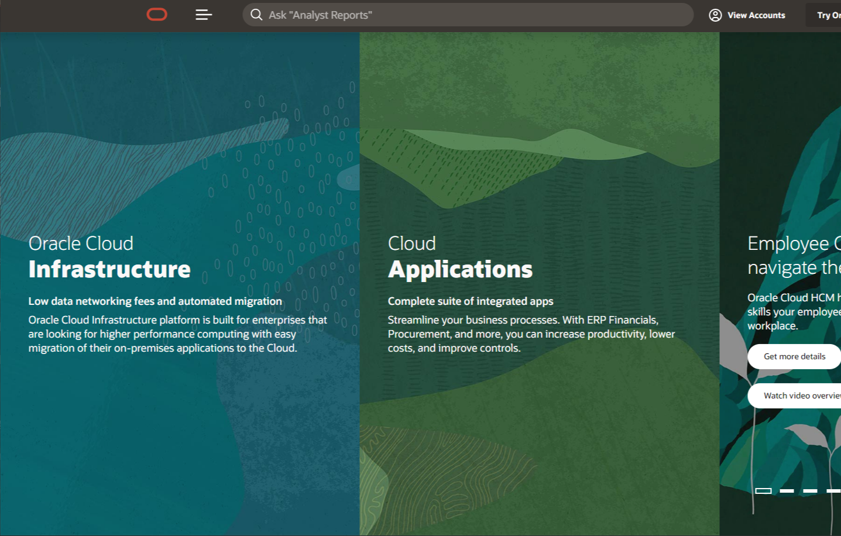Click "Low data networking fees and automated migration" text
Screen dimensions: 841x536
tap(155, 301)
